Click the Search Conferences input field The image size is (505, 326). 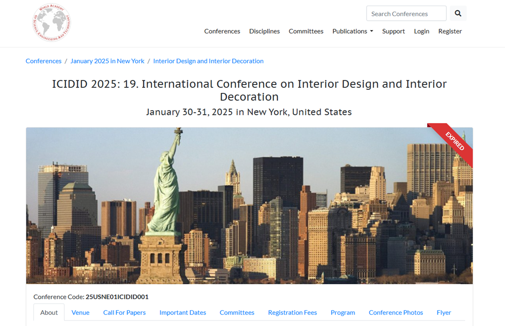click(406, 14)
